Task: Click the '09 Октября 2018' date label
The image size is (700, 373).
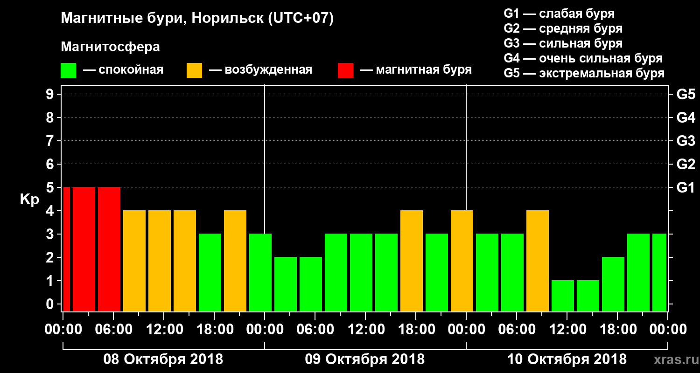Action: 365,359
